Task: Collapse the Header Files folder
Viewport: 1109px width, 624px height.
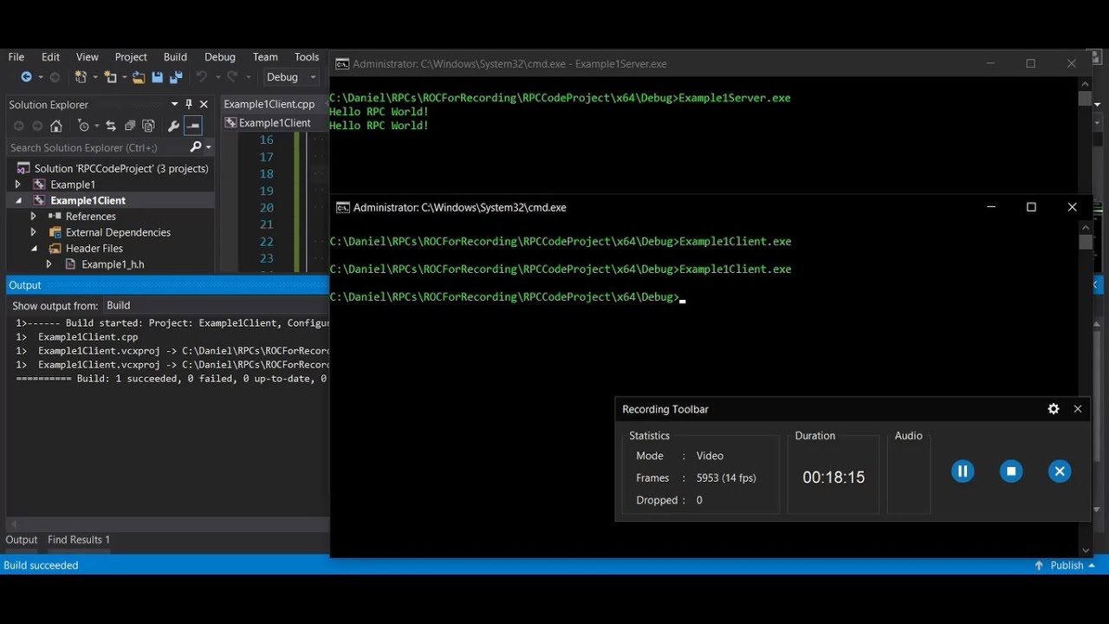Action: 33,248
